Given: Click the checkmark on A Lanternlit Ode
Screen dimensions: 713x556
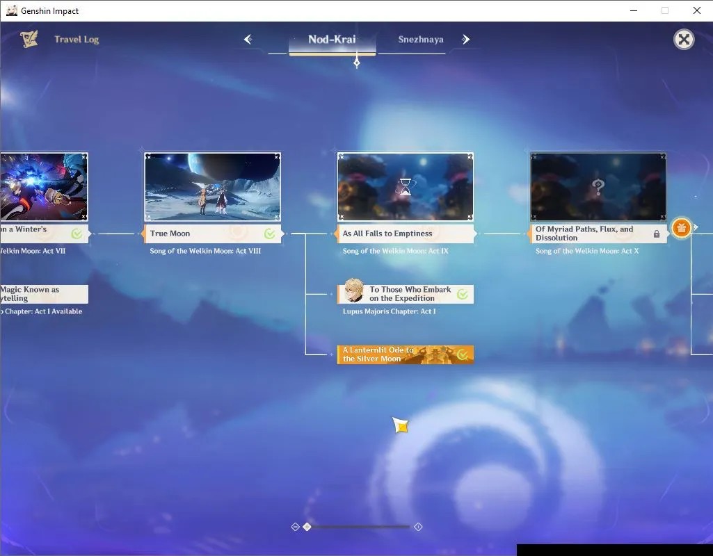Looking at the screenshot, I should coord(463,354).
